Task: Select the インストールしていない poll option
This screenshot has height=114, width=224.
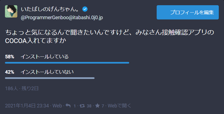Action: 47,72
